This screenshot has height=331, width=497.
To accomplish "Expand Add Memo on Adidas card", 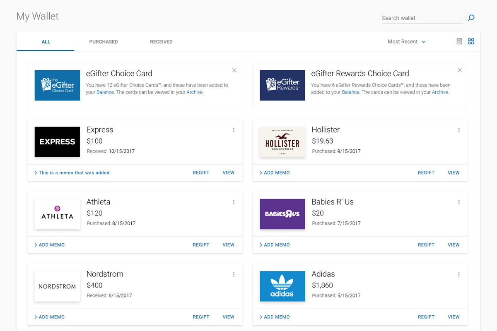I will click(275, 317).
